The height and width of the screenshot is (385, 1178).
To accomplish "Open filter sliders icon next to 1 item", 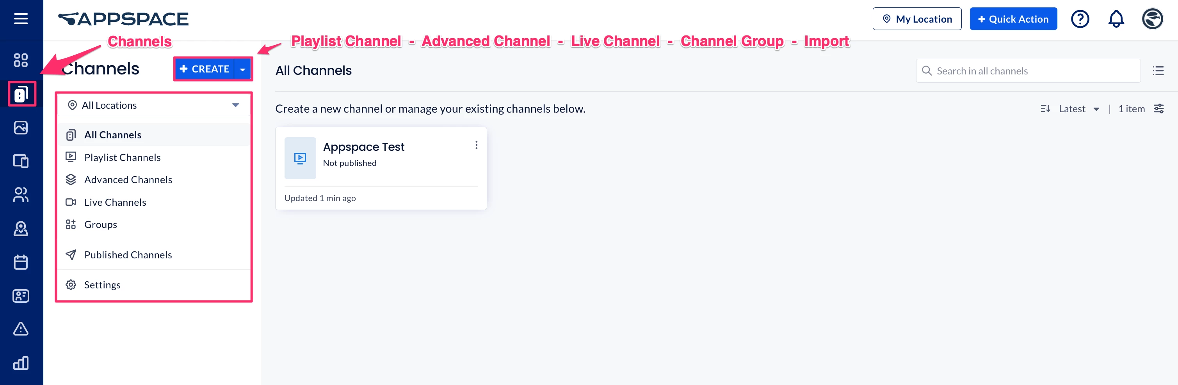I will tap(1158, 109).
